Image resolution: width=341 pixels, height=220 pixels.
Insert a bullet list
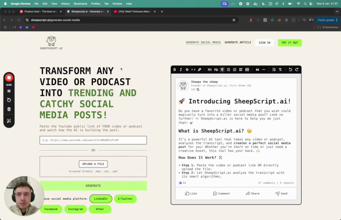pyautogui.click(x=228, y=69)
